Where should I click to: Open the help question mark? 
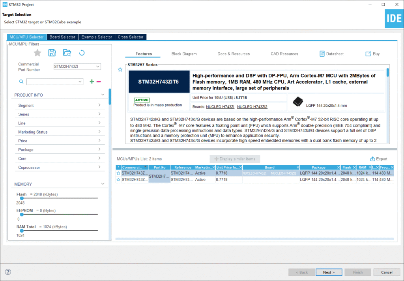8,272
